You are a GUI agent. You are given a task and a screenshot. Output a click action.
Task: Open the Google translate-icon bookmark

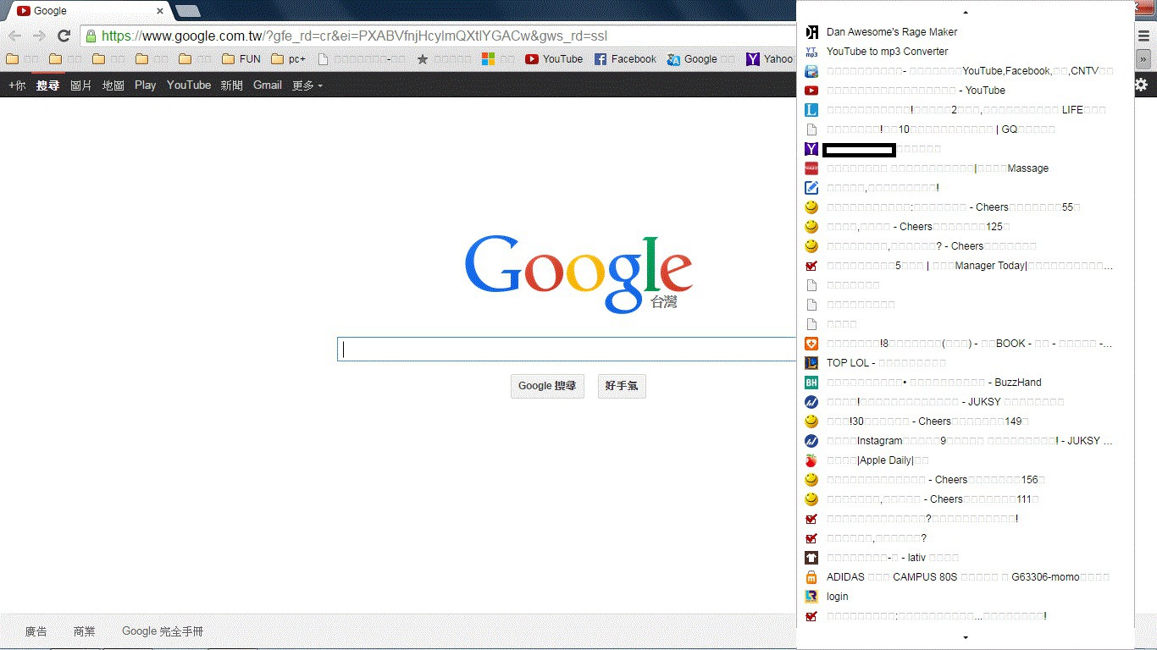[x=701, y=59]
